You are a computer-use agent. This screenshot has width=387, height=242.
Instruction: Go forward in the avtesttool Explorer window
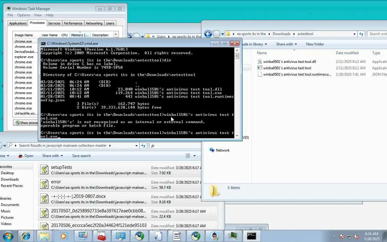pos(216,34)
